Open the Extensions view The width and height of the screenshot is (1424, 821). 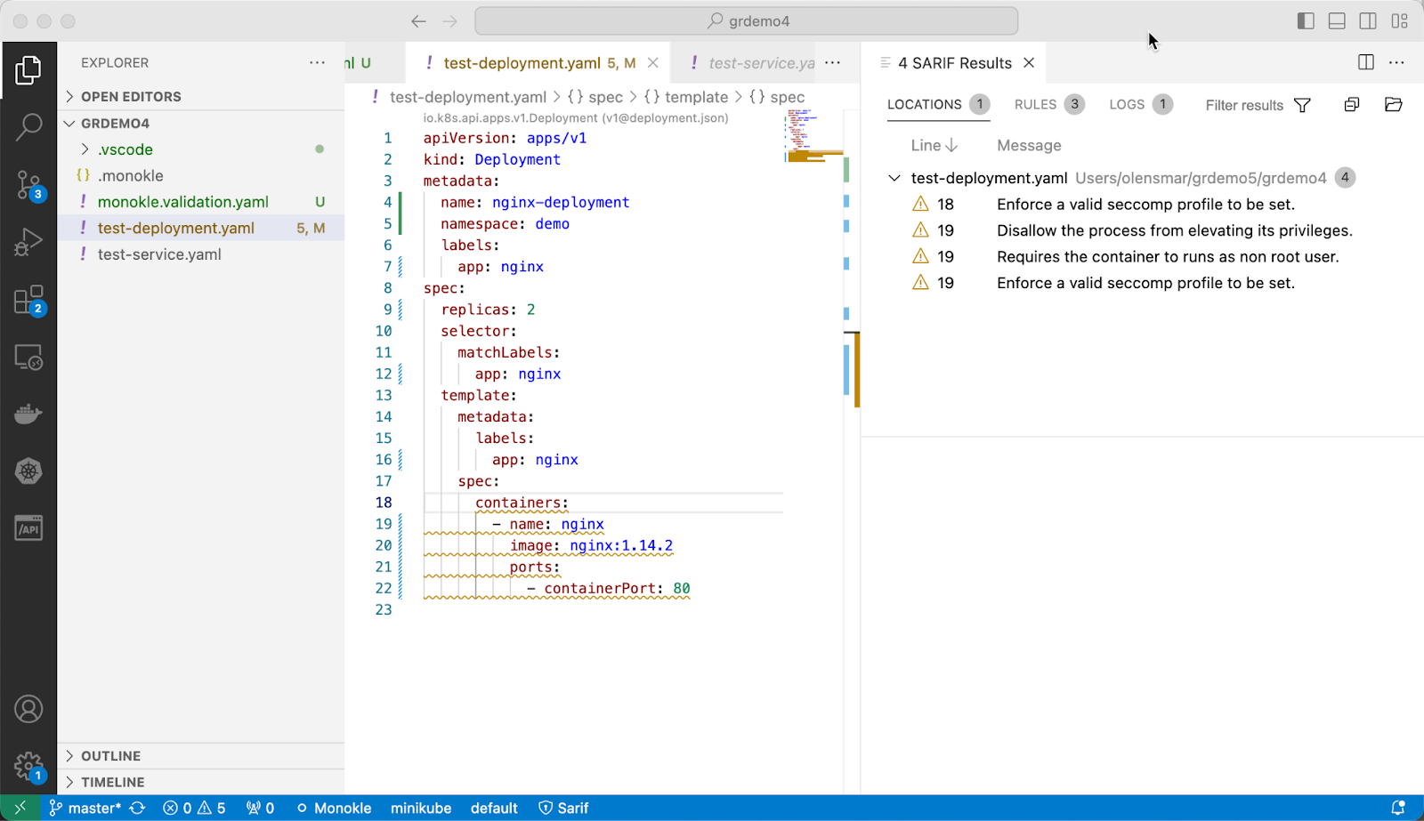[28, 300]
